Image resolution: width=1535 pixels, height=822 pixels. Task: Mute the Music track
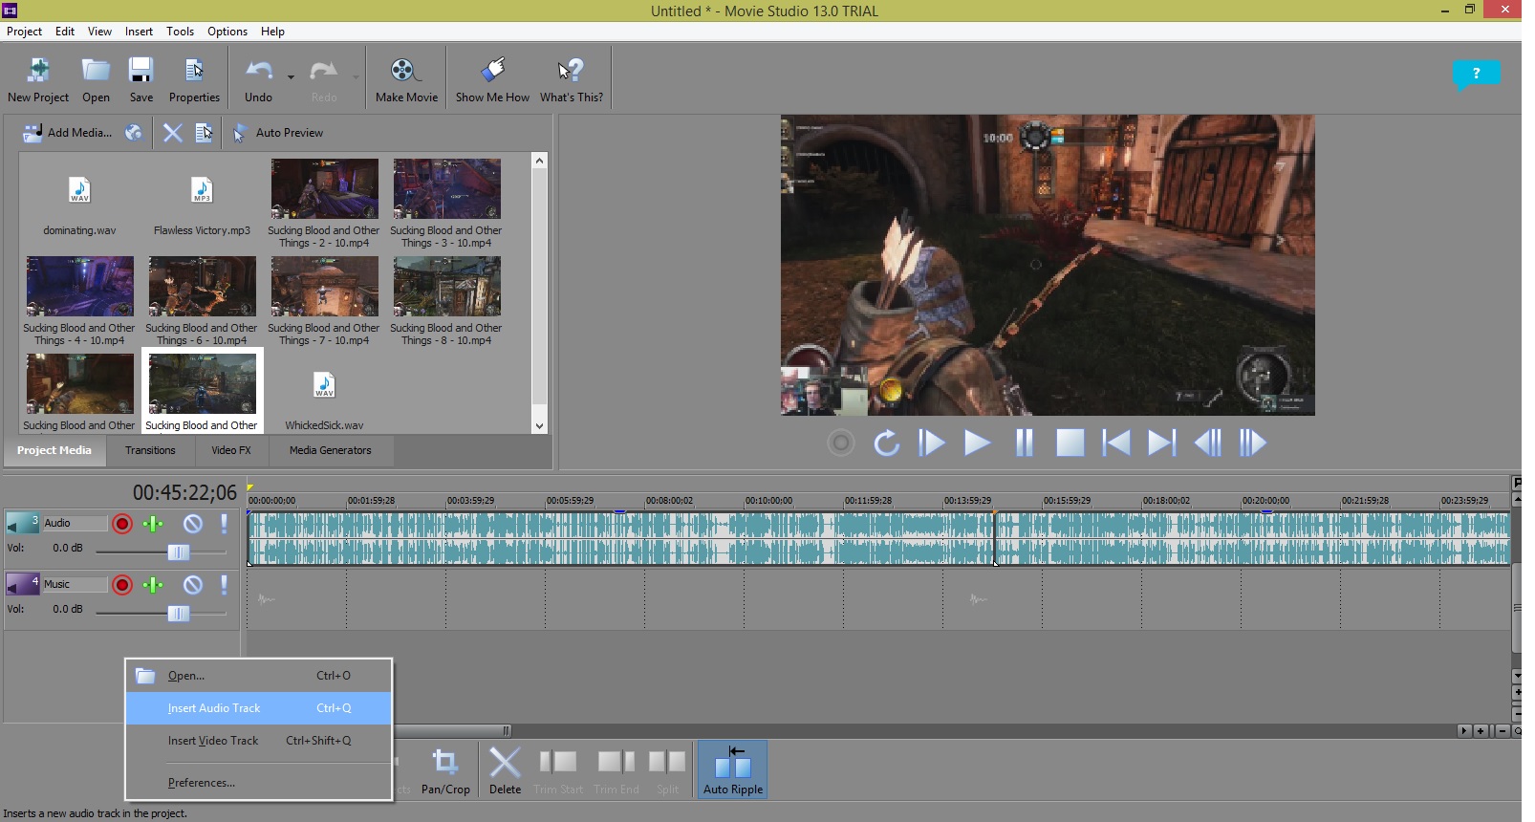coord(193,585)
